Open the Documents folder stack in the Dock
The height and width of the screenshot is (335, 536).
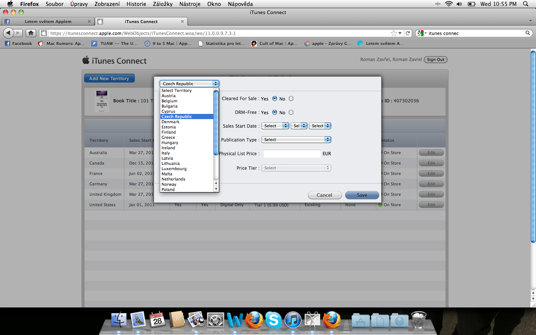[380, 320]
